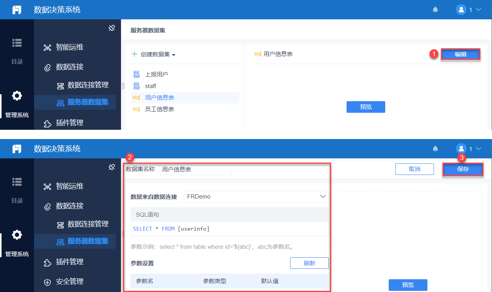Viewport: 492px width, 292px height.
Task: Click the pin icon in upper sidebar panel
Action: click(x=112, y=28)
